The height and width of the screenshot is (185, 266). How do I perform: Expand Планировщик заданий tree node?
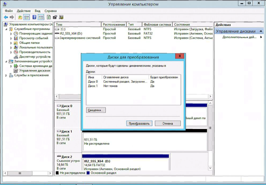point(11,34)
